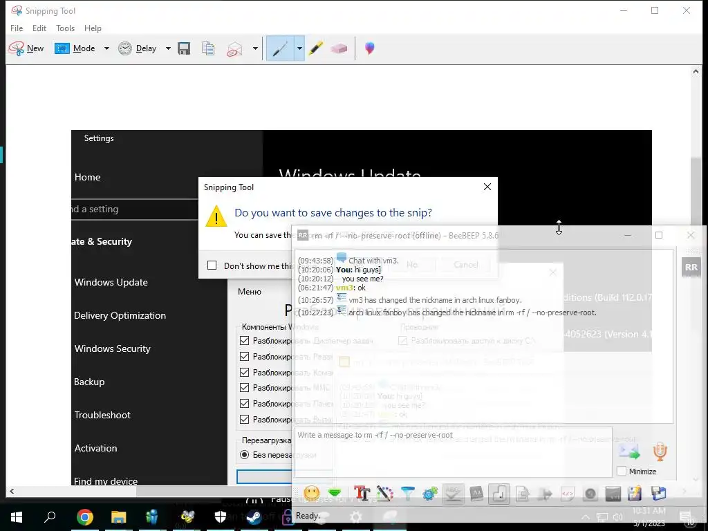Image resolution: width=708 pixels, height=531 pixels.
Task: Open the snip Mode button
Action: click(75, 48)
